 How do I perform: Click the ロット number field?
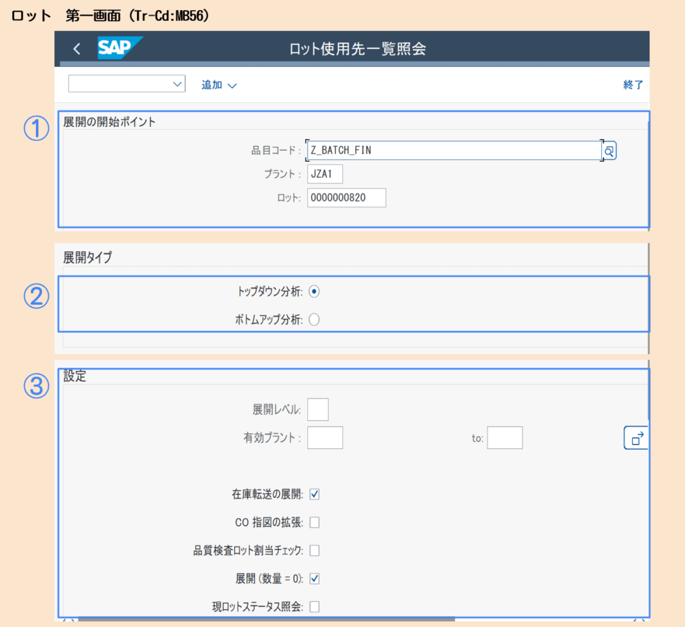coord(347,198)
